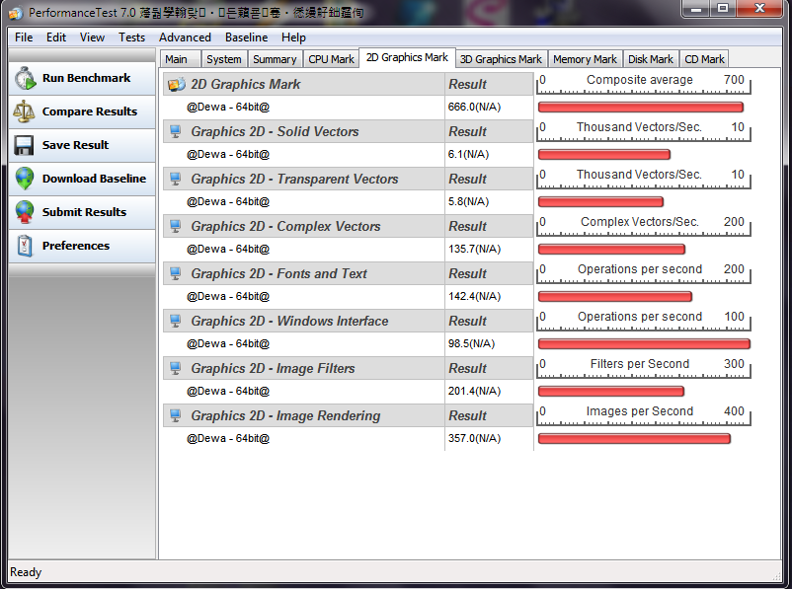Switch to the CD Mark tab
This screenshot has width=792, height=589.
(705, 59)
